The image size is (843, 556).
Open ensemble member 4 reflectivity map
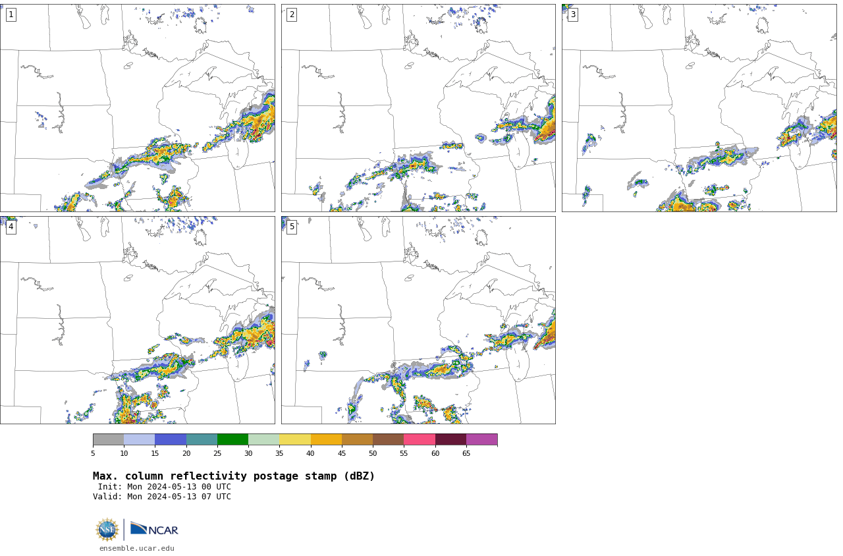[x=137, y=320]
